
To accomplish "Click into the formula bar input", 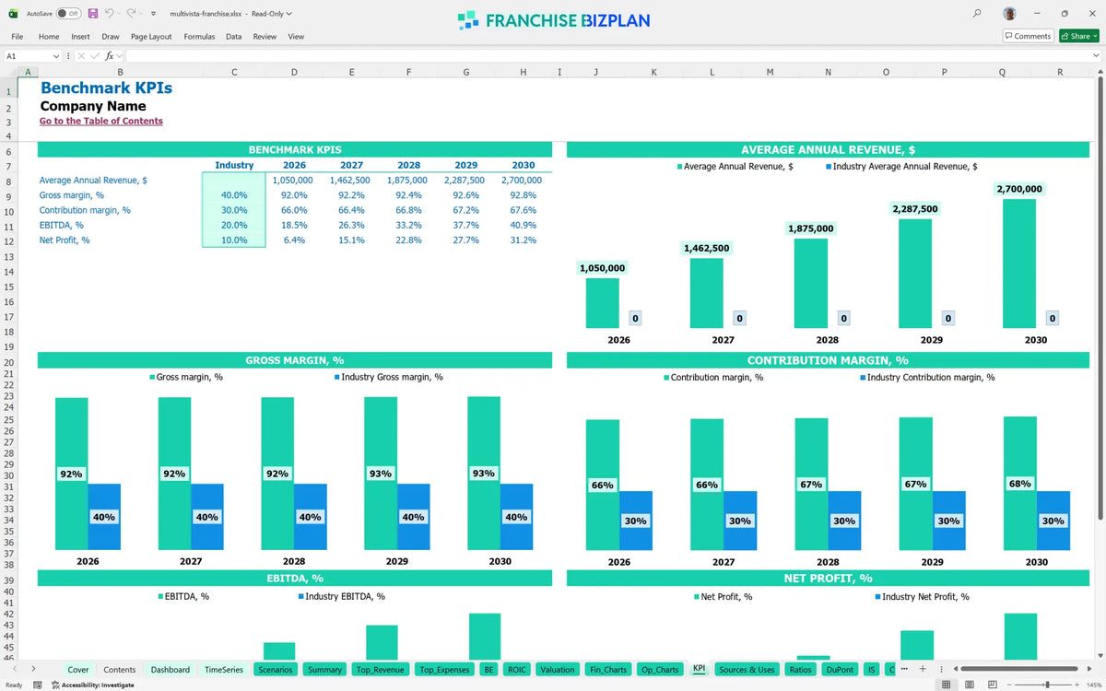I will [606, 56].
